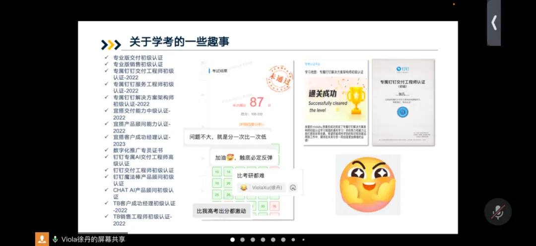The width and height of the screenshot is (536, 246).
Task: Click the '专业版交付初级认证' list item
Action: pyautogui.click(x=138, y=57)
